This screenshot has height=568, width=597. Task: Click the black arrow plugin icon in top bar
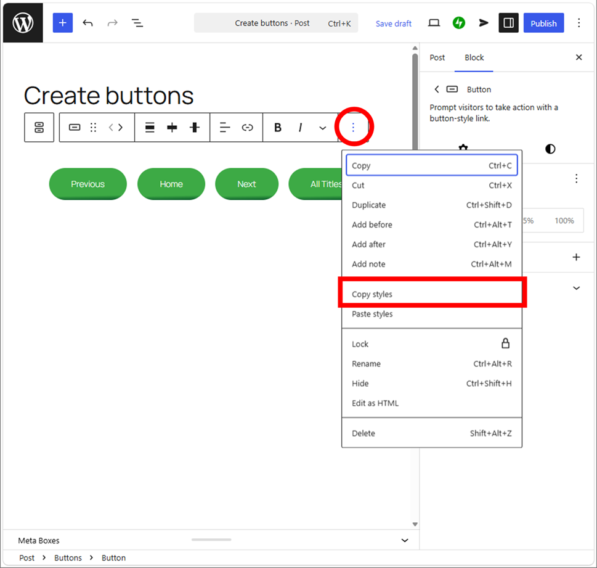click(x=483, y=23)
